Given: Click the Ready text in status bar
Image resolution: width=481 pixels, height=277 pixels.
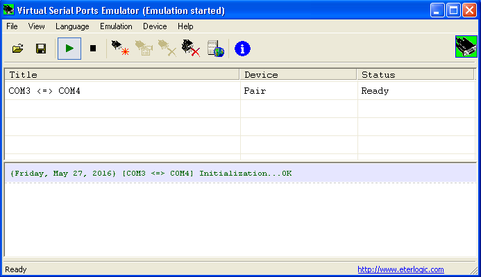Looking at the screenshot, I should tap(16, 269).
